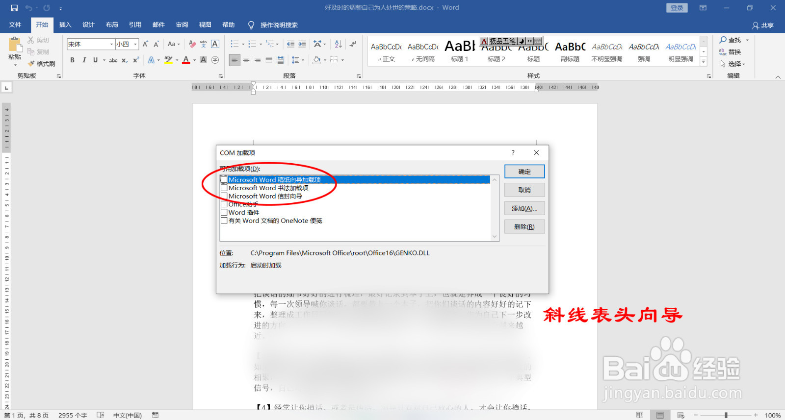
Task: Expand the styles gallery more button
Action: click(703, 62)
